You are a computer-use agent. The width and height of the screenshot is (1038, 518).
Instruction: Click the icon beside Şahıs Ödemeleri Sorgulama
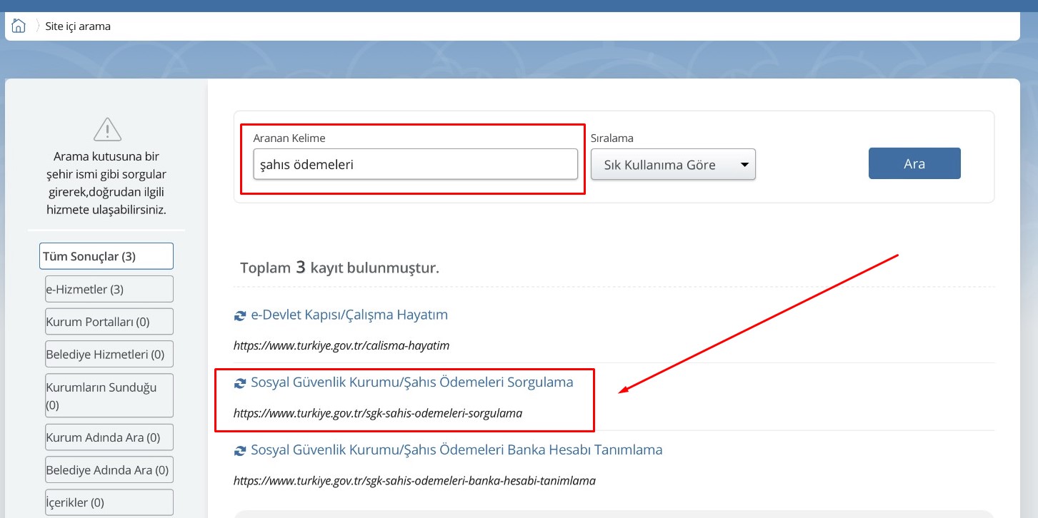tap(240, 383)
